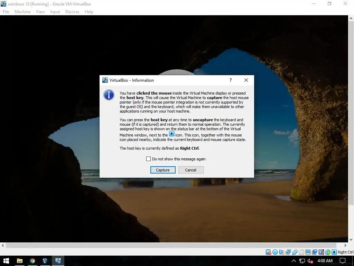Open the View menu
The image size is (354, 266).
(40, 12)
